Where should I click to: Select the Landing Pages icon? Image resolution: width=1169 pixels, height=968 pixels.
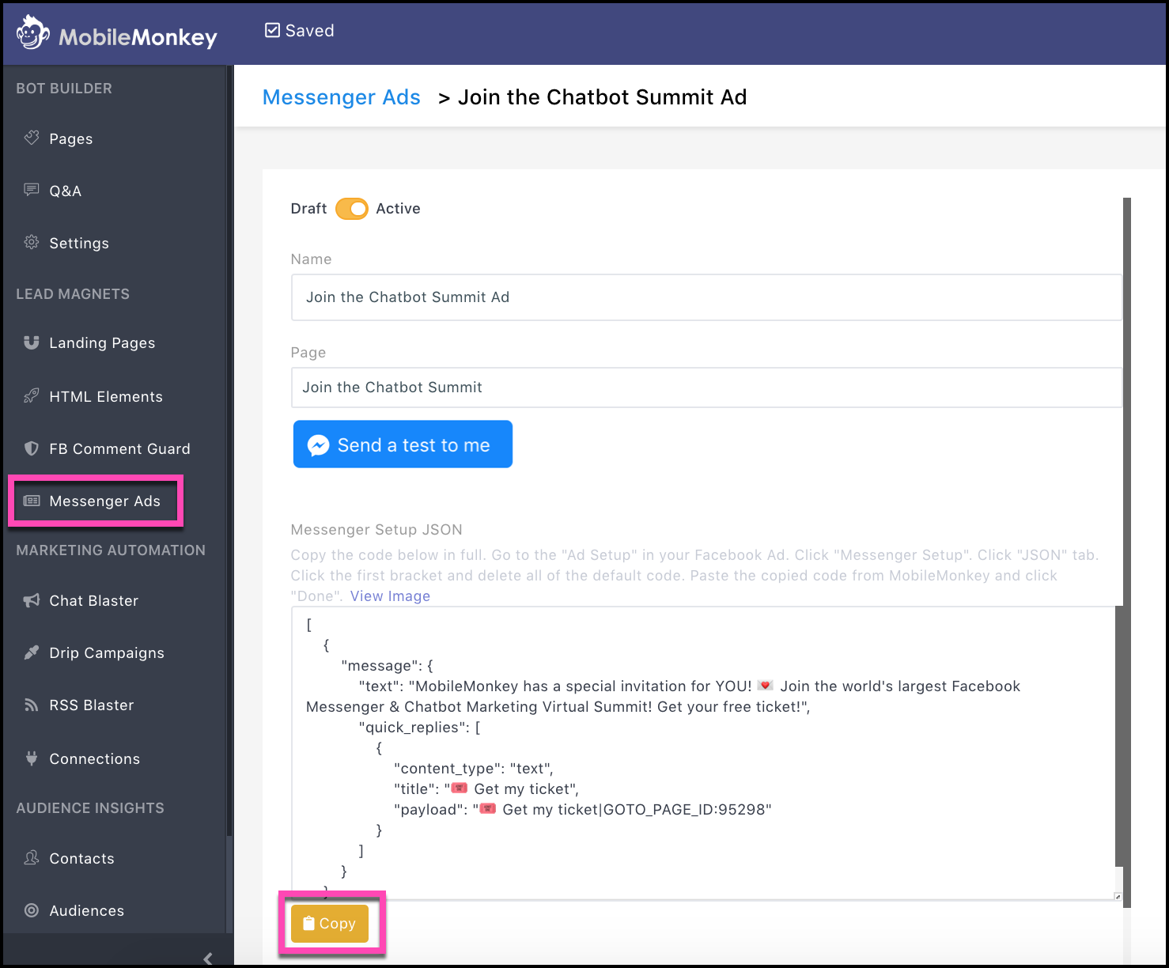pos(31,342)
